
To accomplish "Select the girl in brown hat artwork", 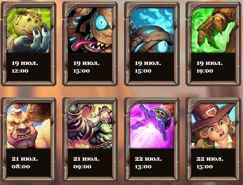I will tap(213, 126).
